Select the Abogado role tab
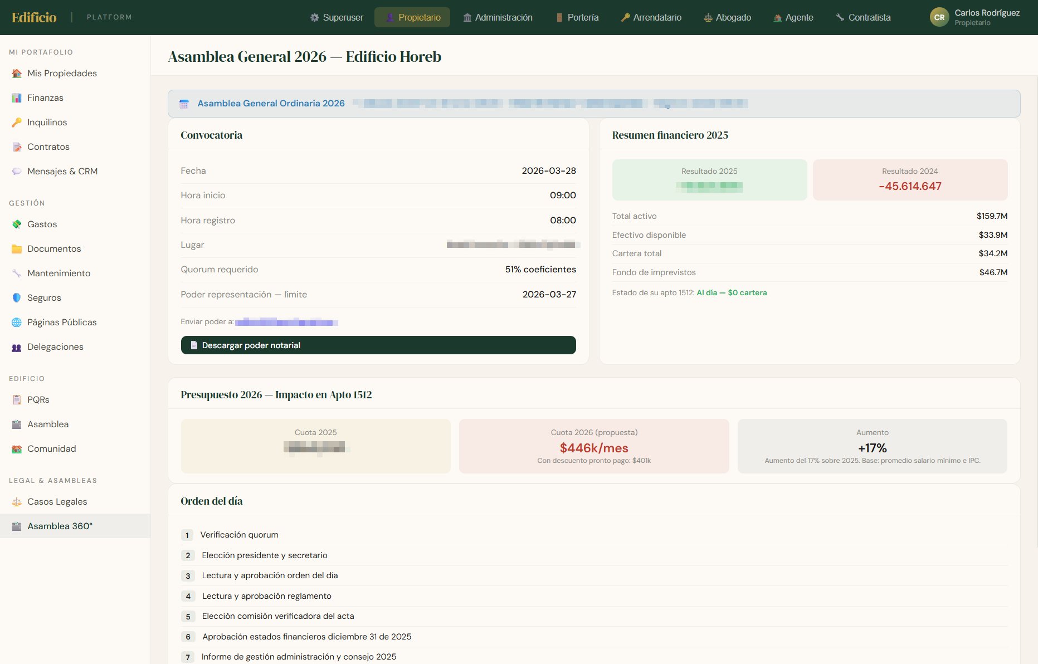The width and height of the screenshot is (1038, 664). point(727,17)
